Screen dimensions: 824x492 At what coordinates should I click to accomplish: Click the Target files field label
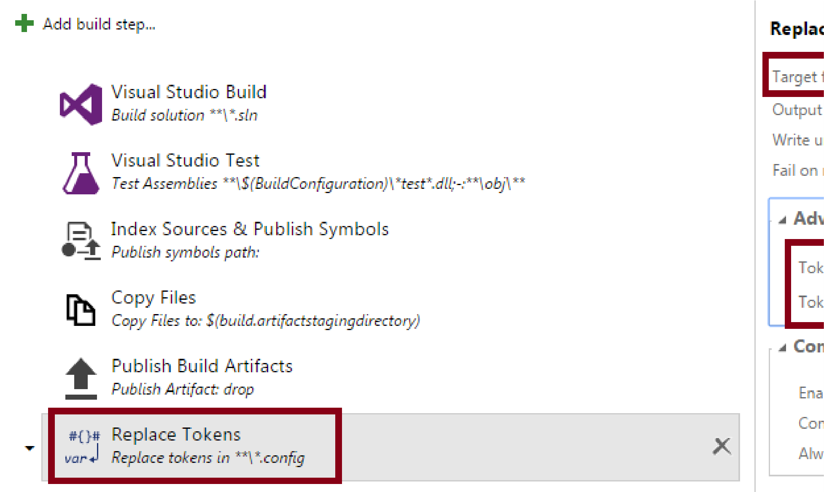point(798,77)
